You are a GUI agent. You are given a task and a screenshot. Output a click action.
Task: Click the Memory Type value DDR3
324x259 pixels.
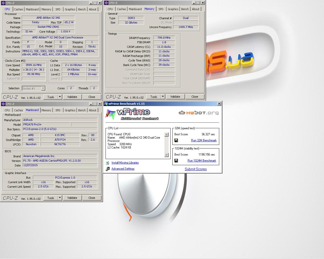coord(131,18)
